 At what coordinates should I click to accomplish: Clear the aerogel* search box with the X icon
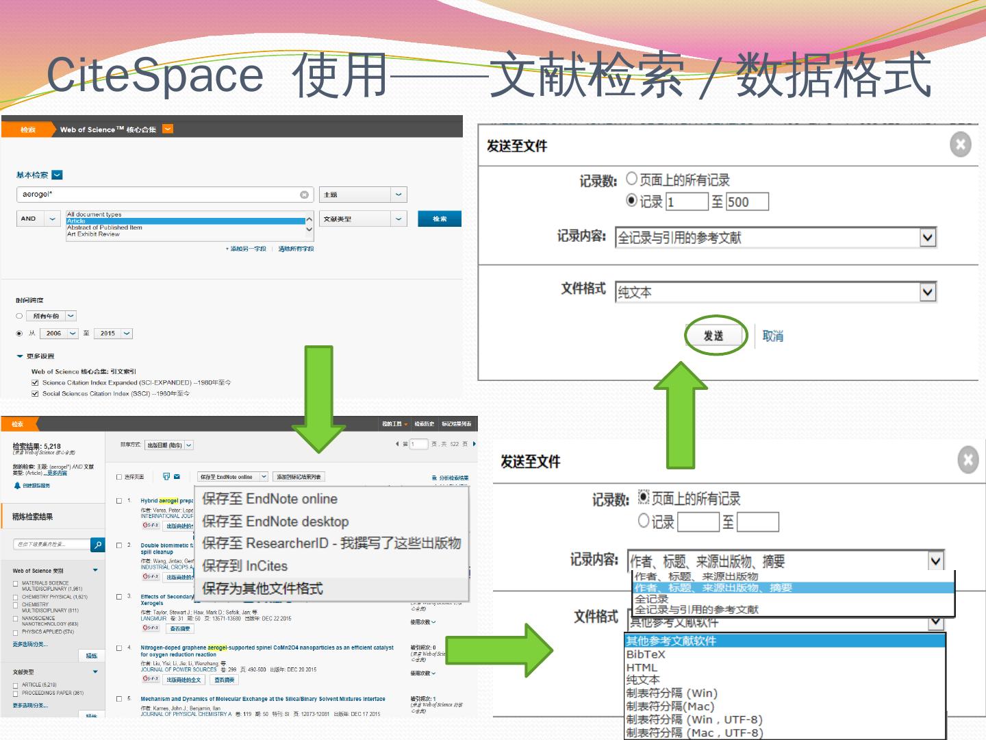[305, 195]
